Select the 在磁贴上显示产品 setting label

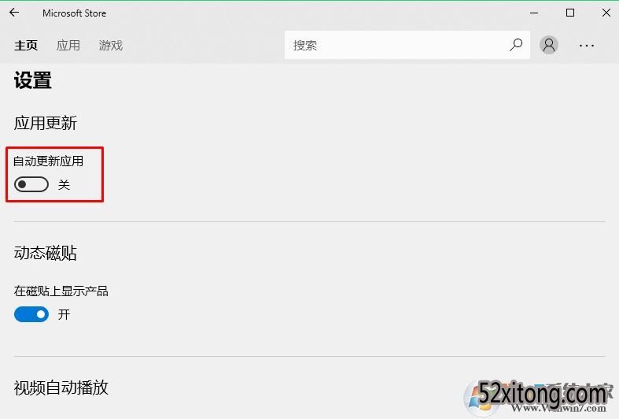click(61, 291)
